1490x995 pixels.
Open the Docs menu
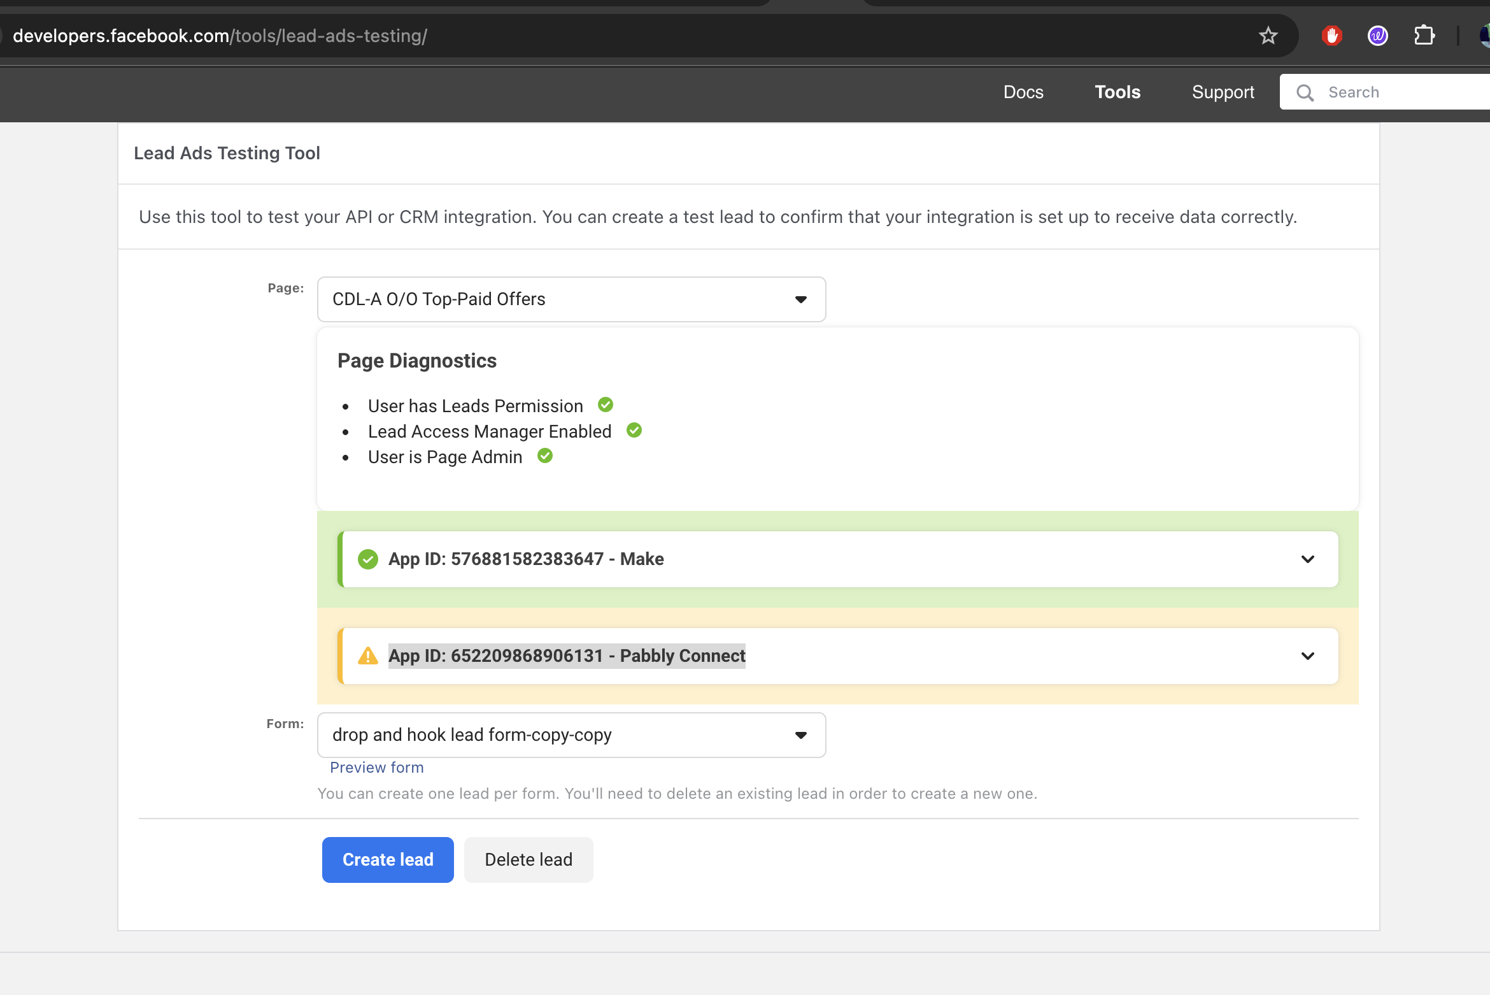point(1023,92)
